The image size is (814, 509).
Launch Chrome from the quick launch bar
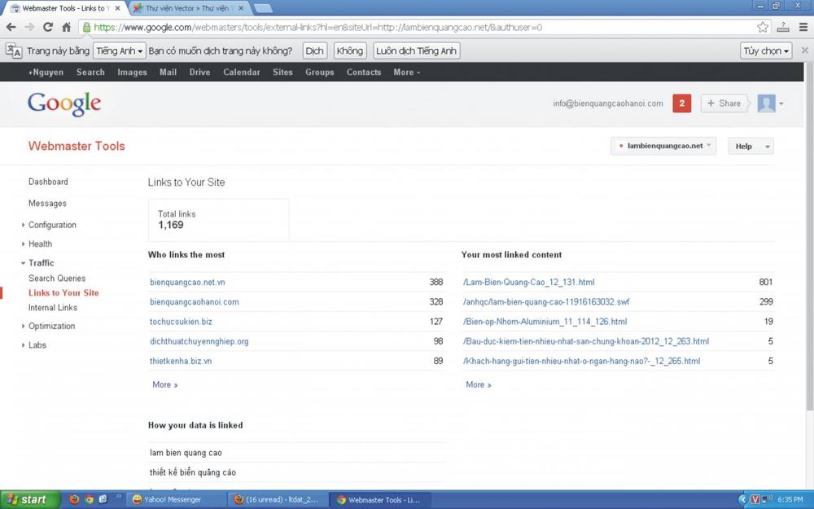pyautogui.click(x=89, y=500)
